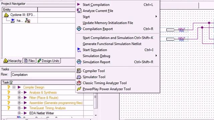Click the Compilation Report icon
The image size is (214, 120).
tap(79, 29)
